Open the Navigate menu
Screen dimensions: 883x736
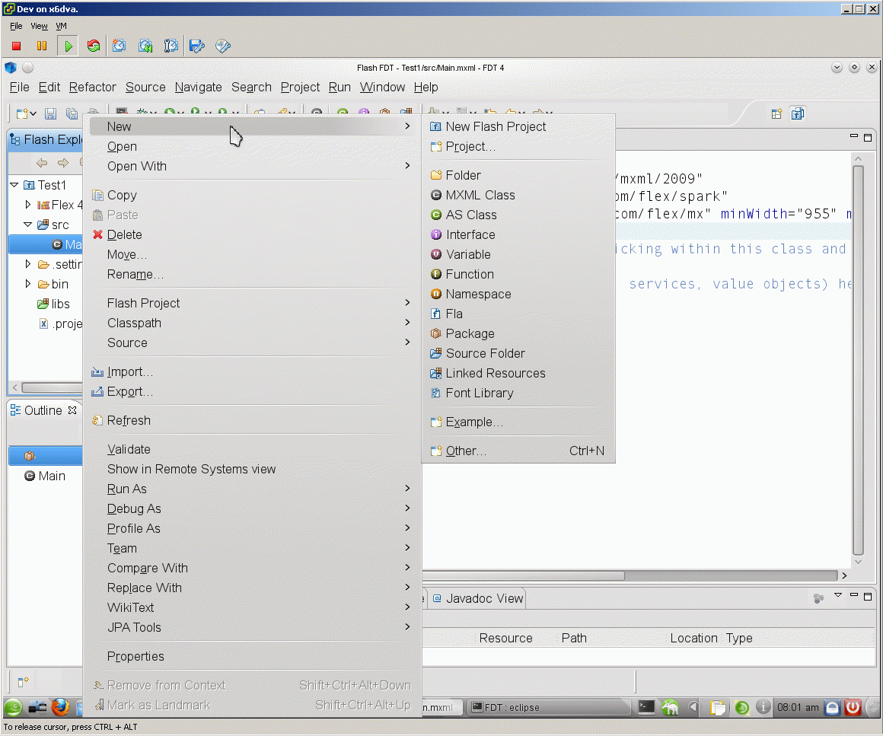[198, 88]
